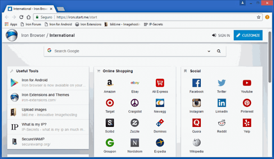Click the back navigation arrow
This screenshot has width=274, height=159.
(x=7, y=17)
